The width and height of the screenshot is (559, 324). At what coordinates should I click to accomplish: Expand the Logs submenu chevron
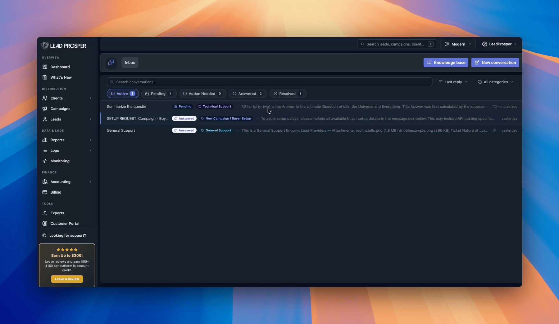[x=90, y=151]
